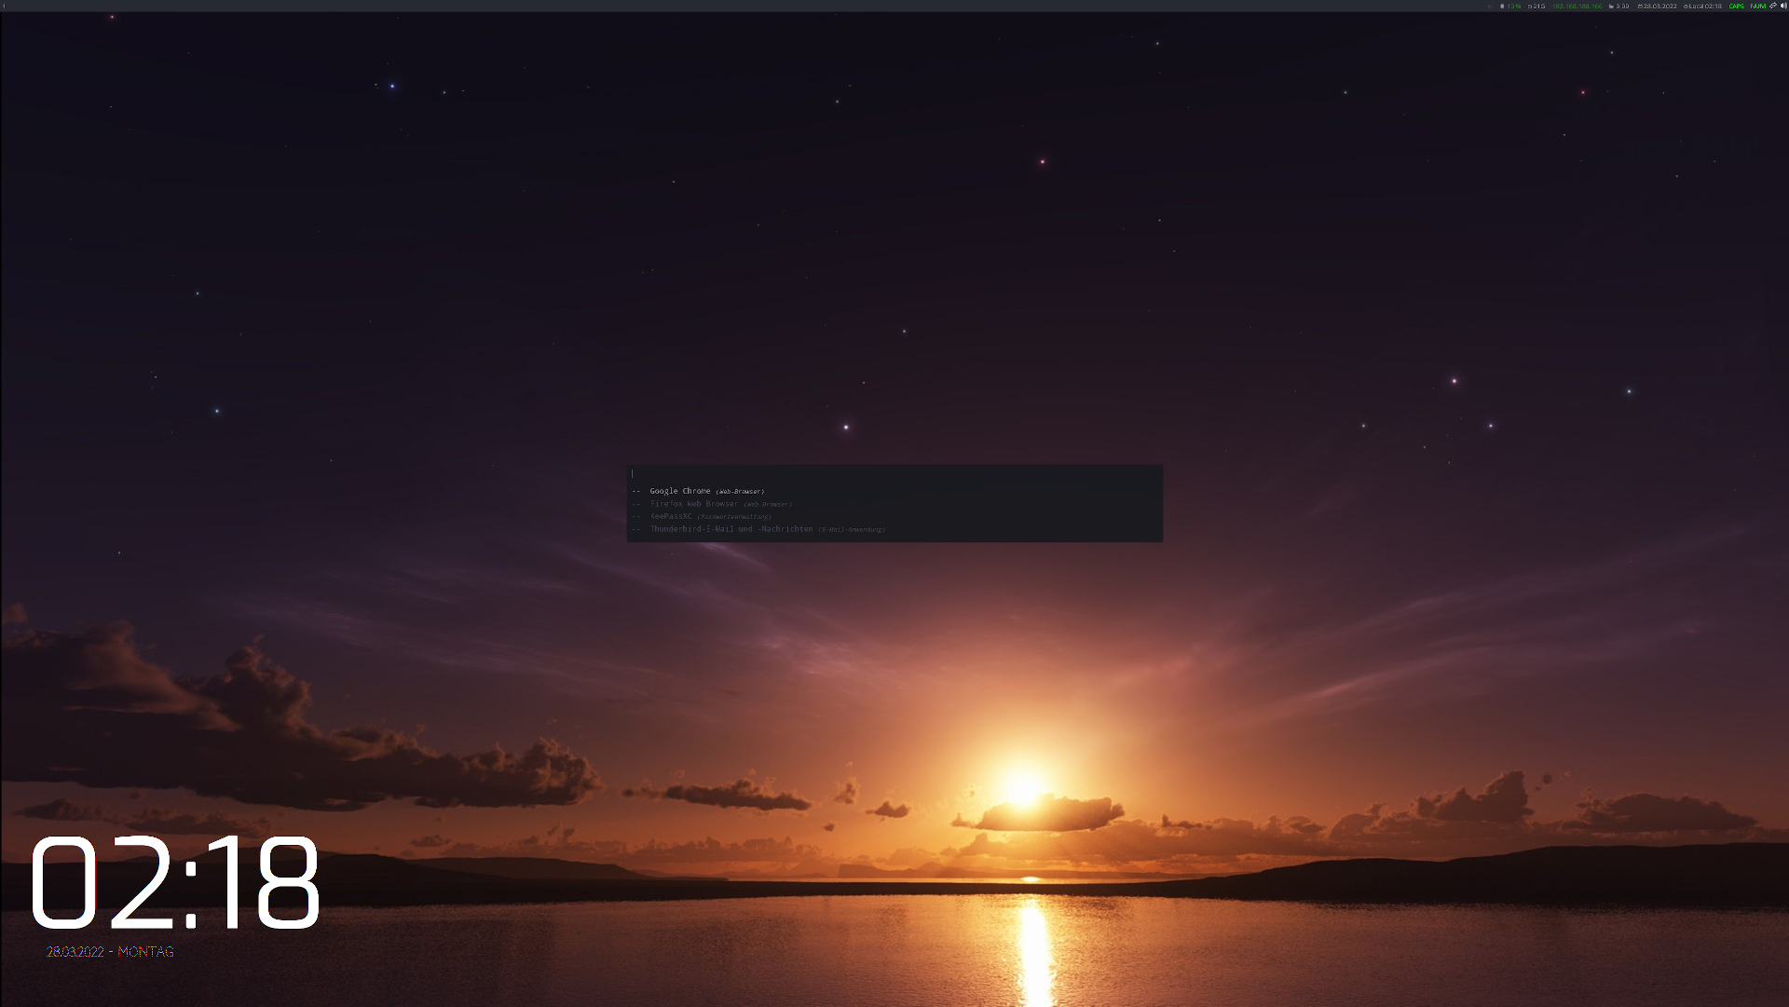This screenshot has height=1007, width=1789.
Task: Click the 192.168.188.166 IP address module
Action: point(1577,7)
